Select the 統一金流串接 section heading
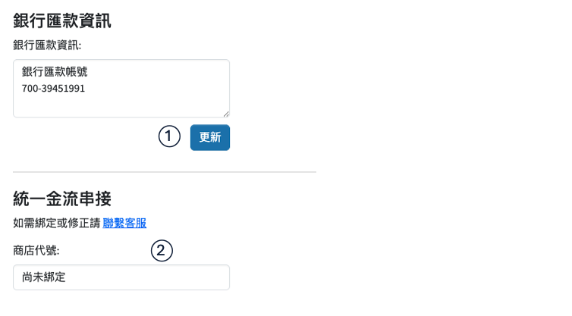572x316 pixels. [62, 199]
